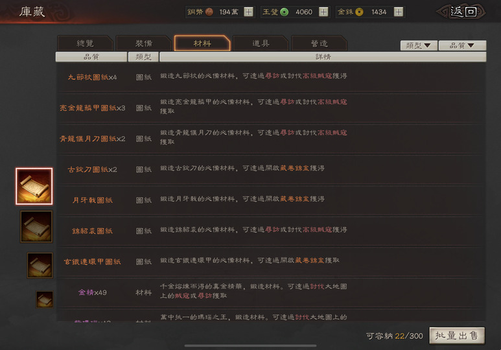Click 尋訪 link in 亮金龍鱗甲圖紙 description
This screenshot has width=501, height=350.
click(287, 102)
